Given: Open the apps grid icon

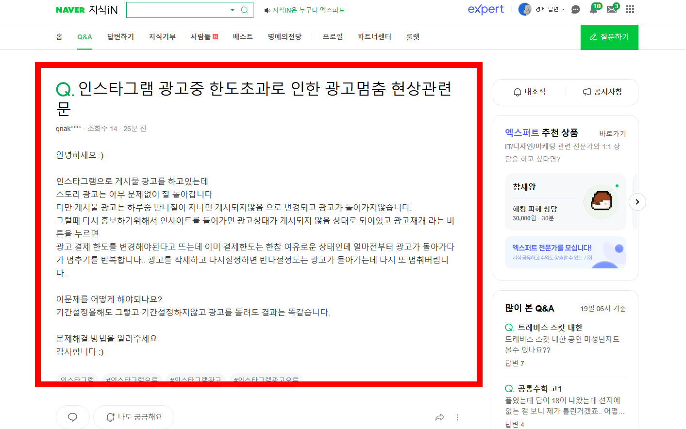Looking at the screenshot, I should [630, 9].
